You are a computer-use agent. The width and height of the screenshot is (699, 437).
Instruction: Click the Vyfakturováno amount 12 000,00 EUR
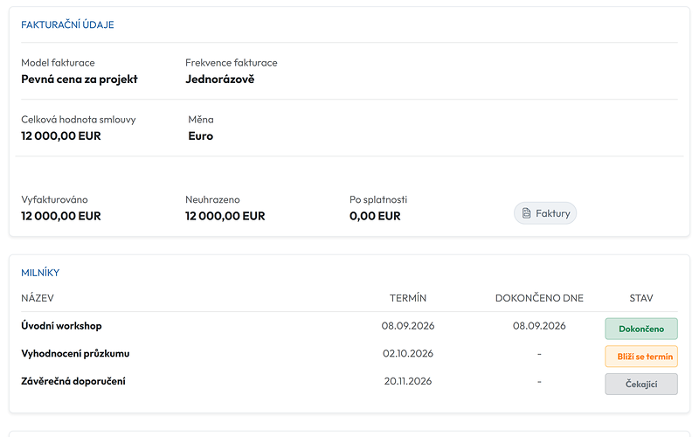pos(61,216)
